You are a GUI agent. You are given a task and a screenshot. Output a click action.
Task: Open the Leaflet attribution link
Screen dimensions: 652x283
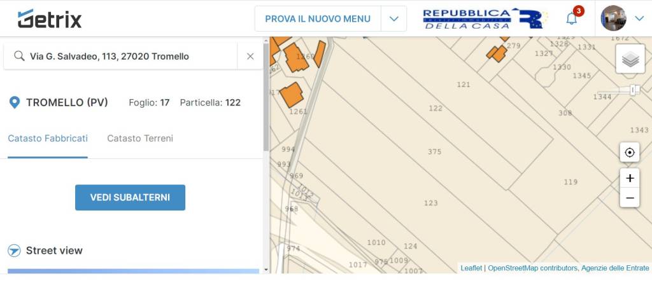471,268
